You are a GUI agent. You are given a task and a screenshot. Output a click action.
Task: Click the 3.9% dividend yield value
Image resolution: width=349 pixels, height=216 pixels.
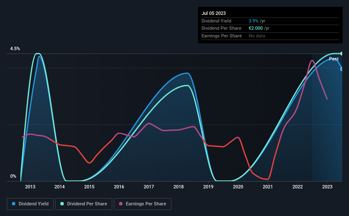(x=253, y=21)
